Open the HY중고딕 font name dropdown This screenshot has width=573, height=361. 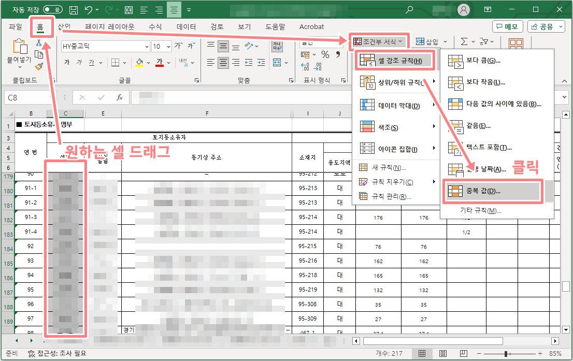(x=104, y=46)
